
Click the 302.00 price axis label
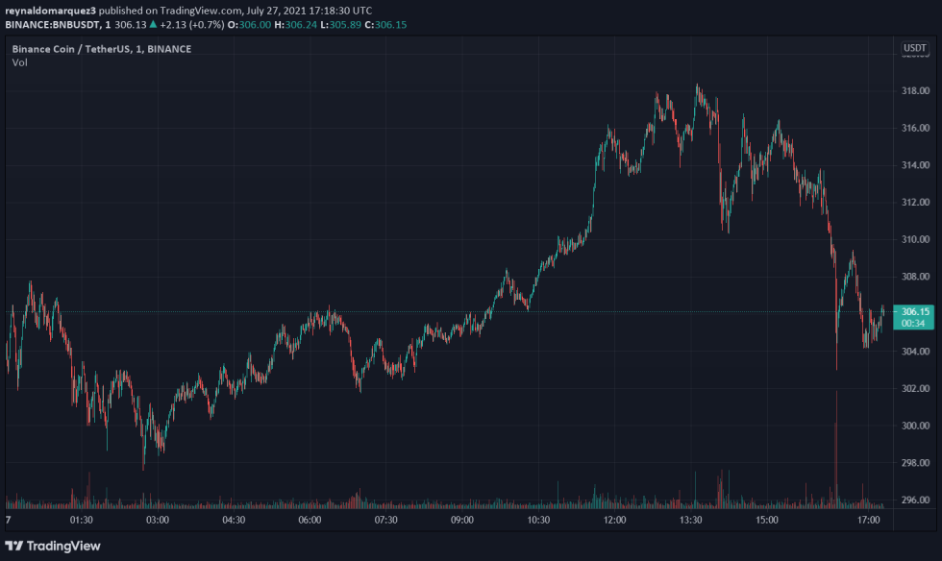click(x=915, y=389)
